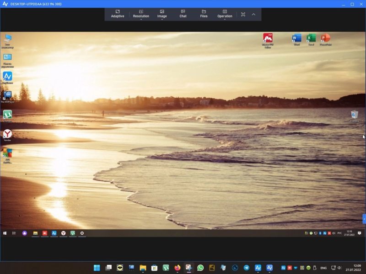Open WhatsApp from the local taskbar
This screenshot has width=366, height=274.
pos(200,268)
